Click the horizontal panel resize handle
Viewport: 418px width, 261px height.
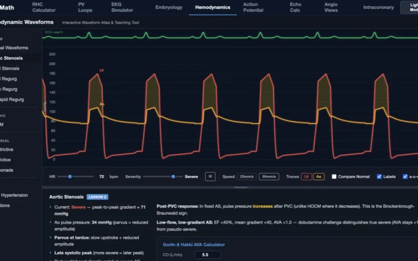coord(240,187)
